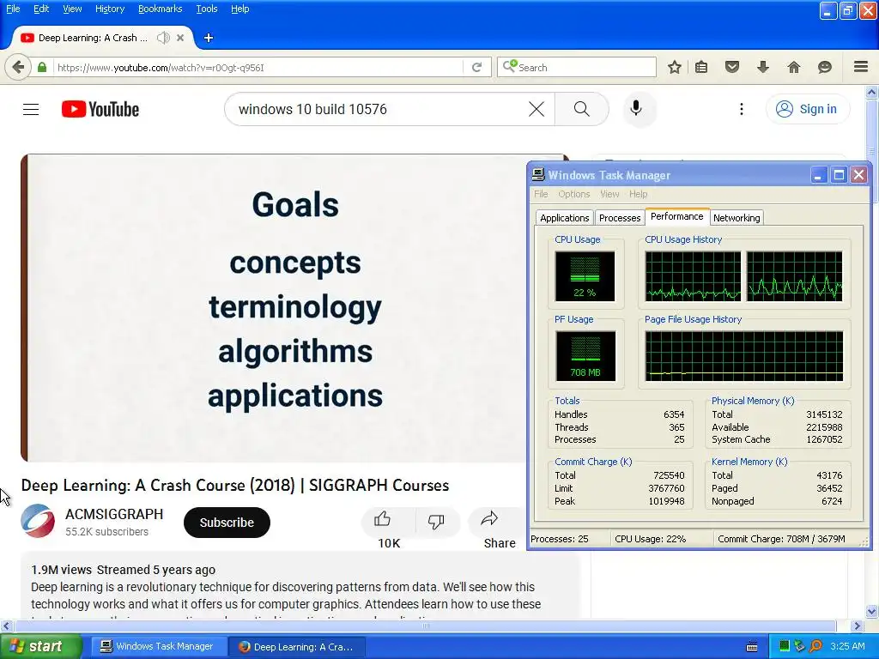Viewport: 879px width, 659px height.
Task: Select the Deep Learning Firefox taskbar button
Action: click(297, 647)
